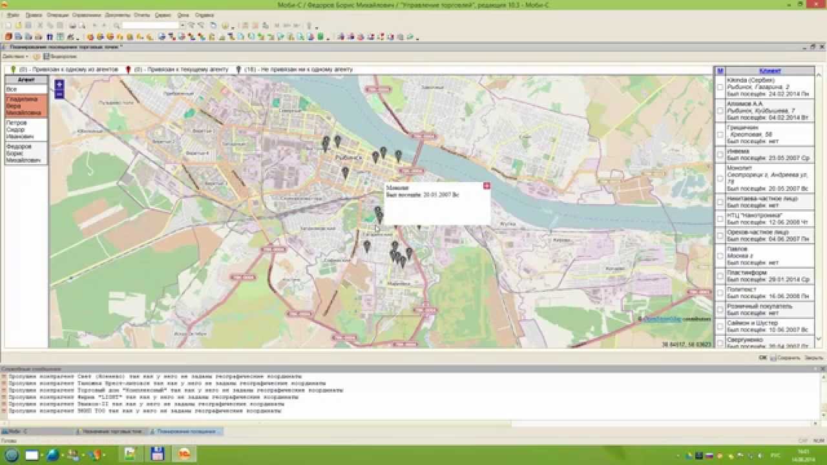Click the Закрыть button
827x465 pixels.
[813, 357]
